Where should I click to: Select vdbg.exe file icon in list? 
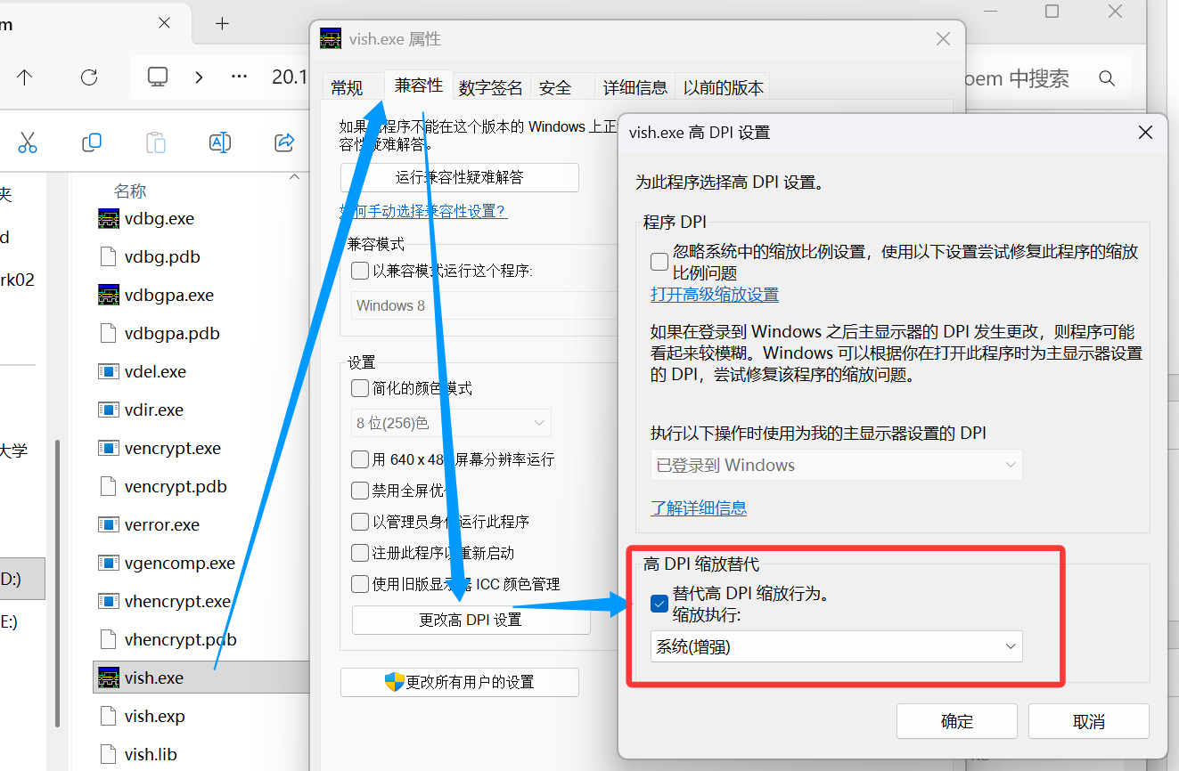coord(109,218)
